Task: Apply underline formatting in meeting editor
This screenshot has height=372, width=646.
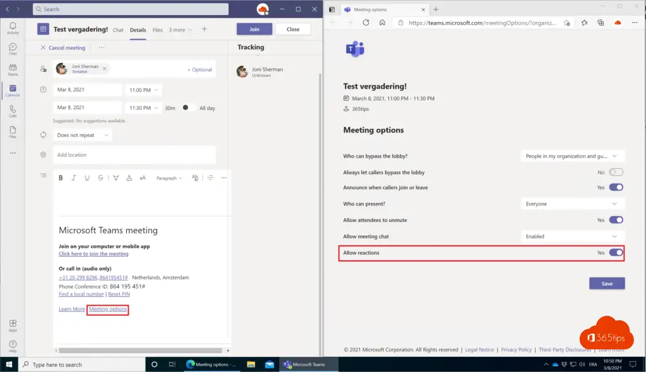Action: click(87, 178)
